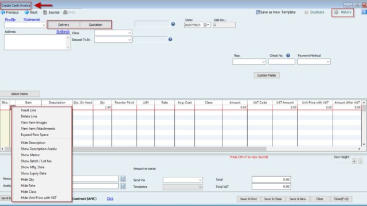The height and width of the screenshot is (206, 367).
Task: Click the Print toolbar icon
Action: (x=69, y=13)
